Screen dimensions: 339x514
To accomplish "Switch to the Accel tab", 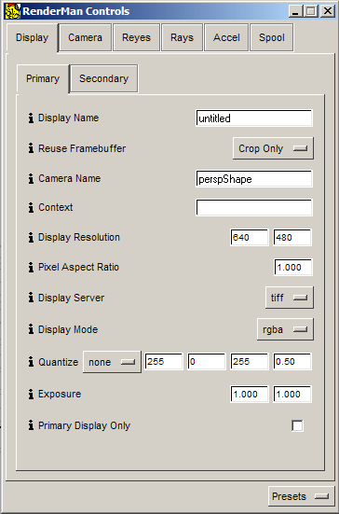I will click(226, 37).
